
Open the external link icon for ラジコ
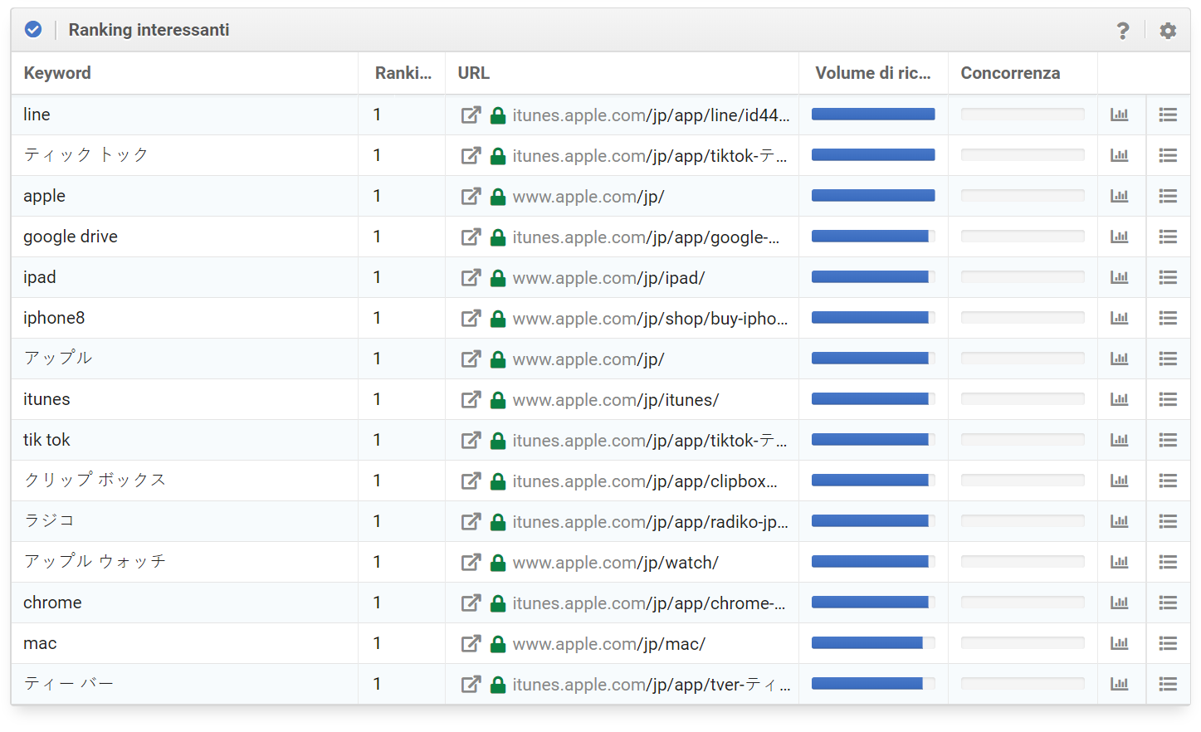[471, 522]
